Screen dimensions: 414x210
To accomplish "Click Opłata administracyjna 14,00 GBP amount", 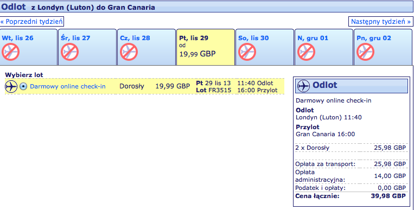I will [x=390, y=176].
